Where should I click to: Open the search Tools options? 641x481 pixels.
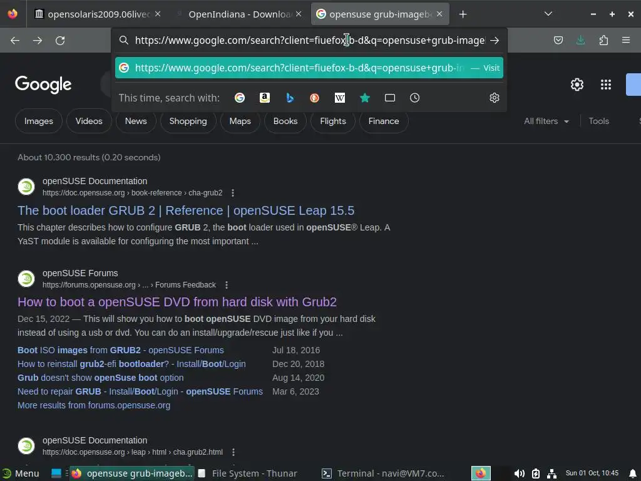[x=598, y=121]
